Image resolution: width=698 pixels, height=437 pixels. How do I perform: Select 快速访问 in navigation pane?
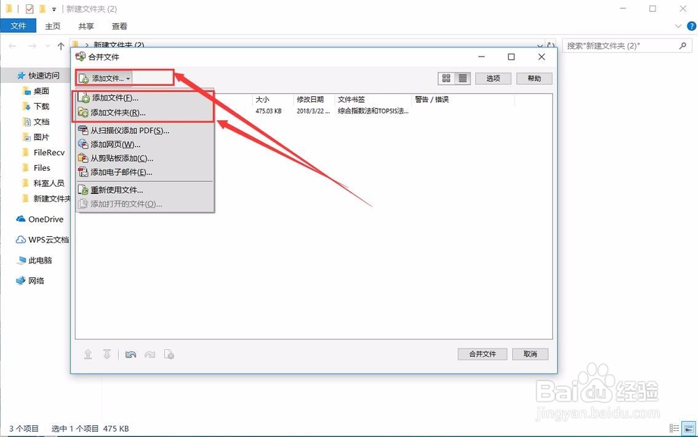point(43,75)
